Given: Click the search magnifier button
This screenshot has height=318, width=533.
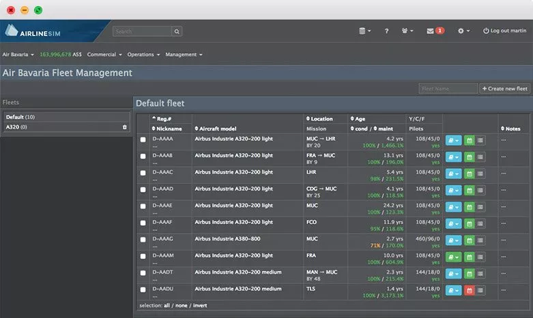Looking at the screenshot, I should tap(177, 31).
